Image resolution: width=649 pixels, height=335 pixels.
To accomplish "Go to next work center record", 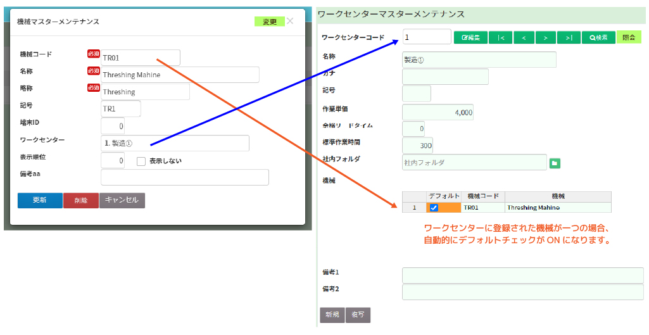I will (545, 37).
